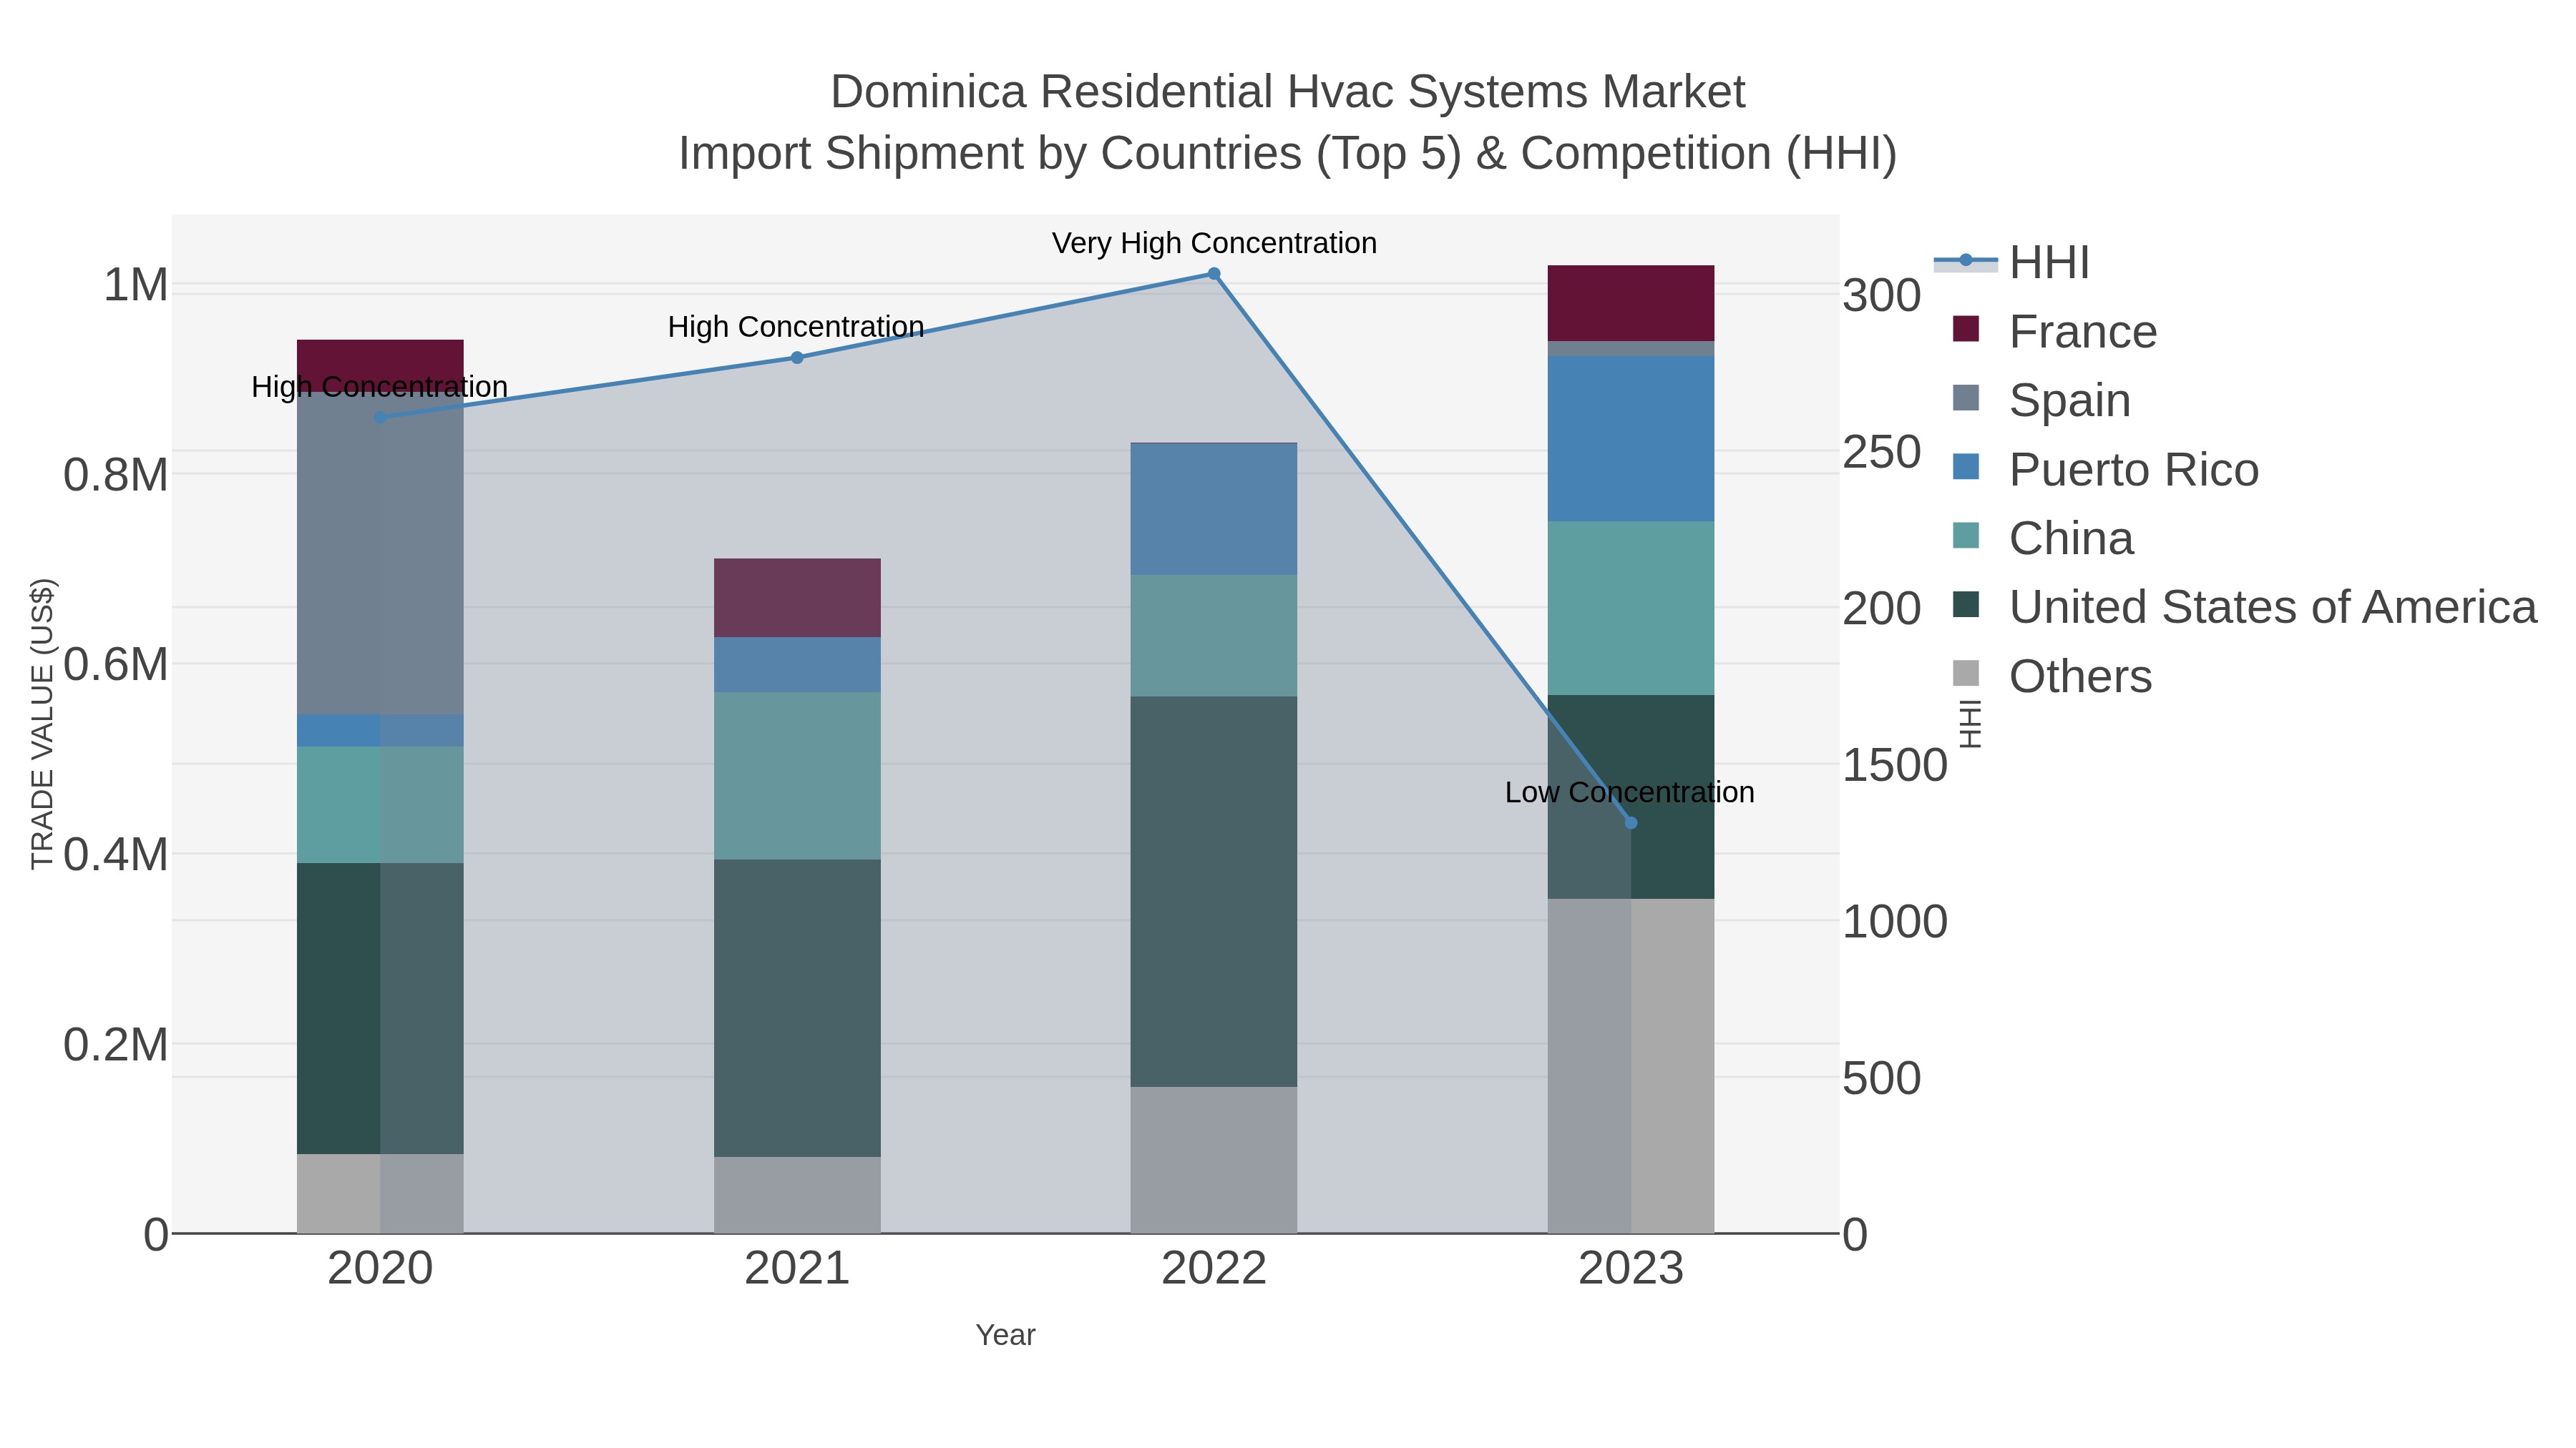Screen dimensions: 2576x1448
Task: Click the 2020 China bar segment
Action: pyautogui.click(x=380, y=804)
